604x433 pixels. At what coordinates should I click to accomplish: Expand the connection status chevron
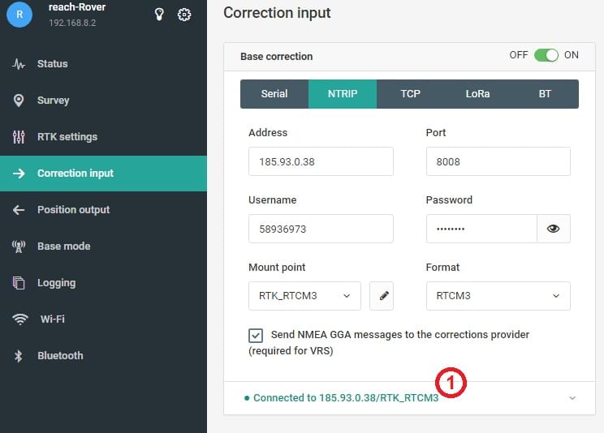pos(572,398)
